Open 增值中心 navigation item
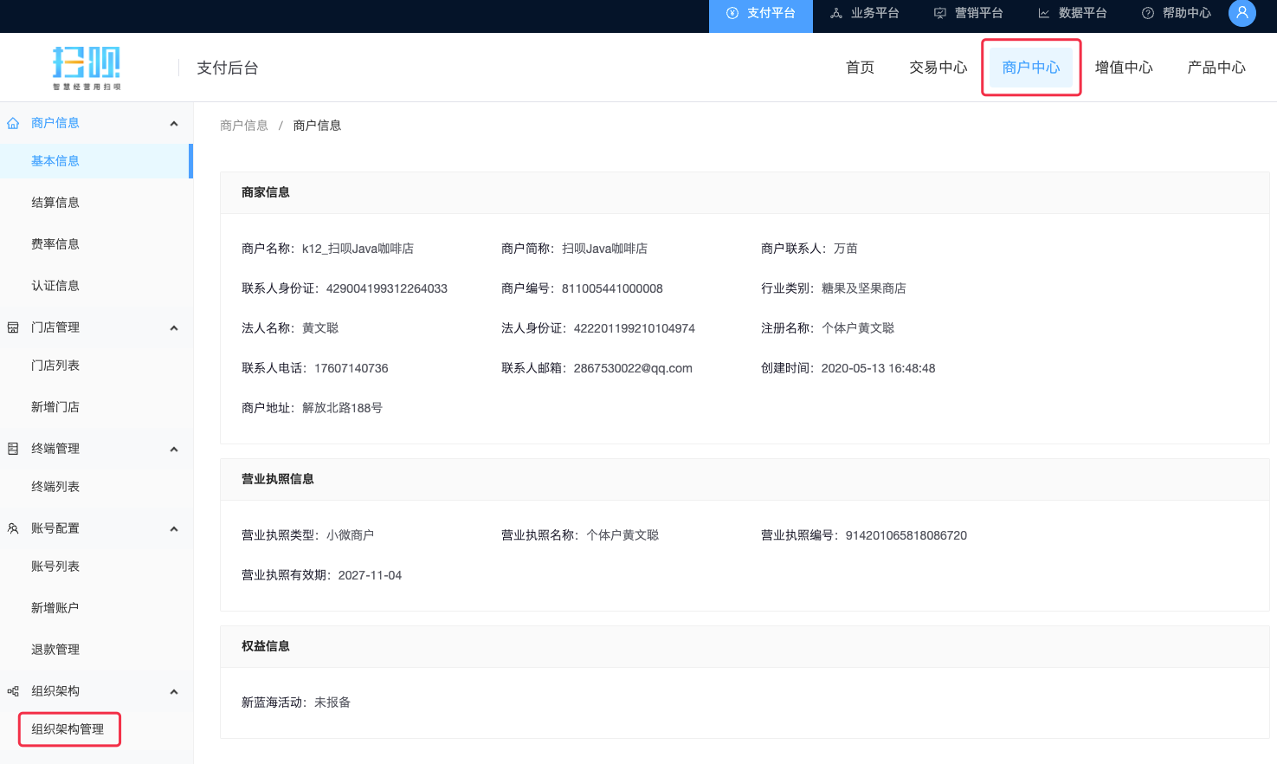 pos(1124,68)
